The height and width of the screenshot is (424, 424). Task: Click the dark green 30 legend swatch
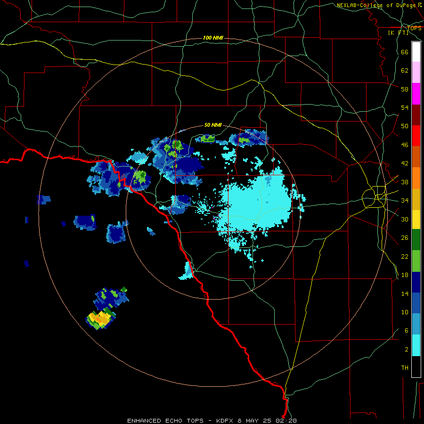click(x=416, y=240)
